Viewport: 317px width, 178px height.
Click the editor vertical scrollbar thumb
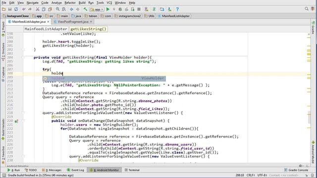309,117
